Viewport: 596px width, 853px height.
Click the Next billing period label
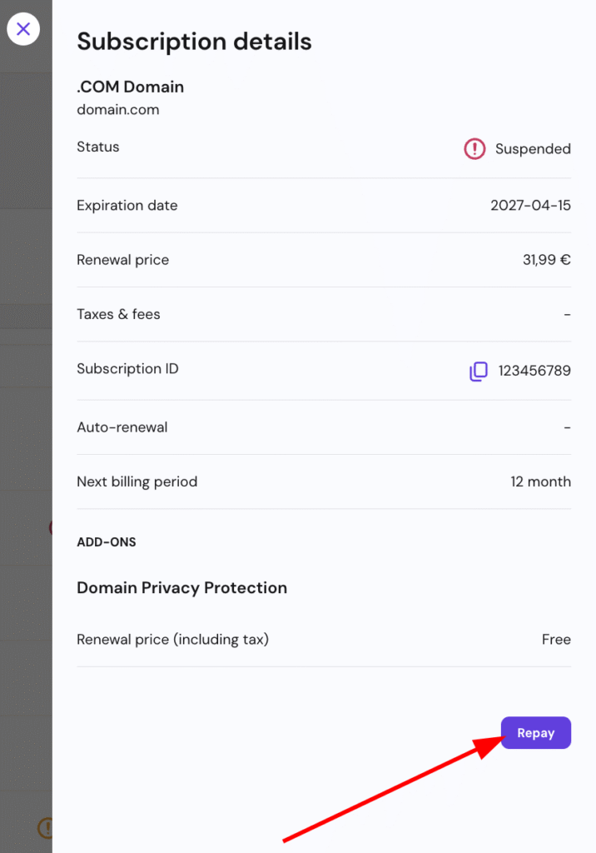tap(137, 481)
